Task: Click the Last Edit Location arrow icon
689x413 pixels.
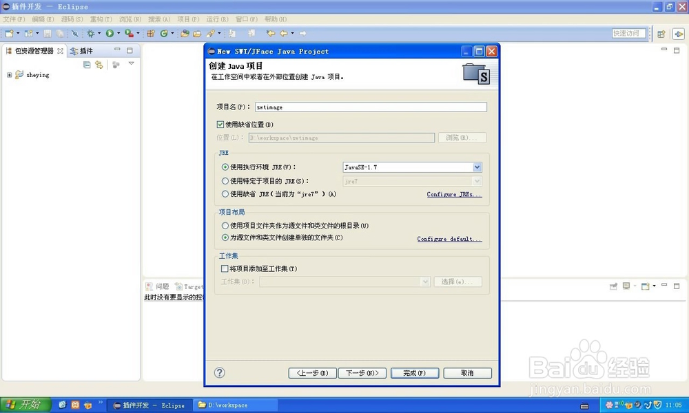Action: tap(271, 33)
